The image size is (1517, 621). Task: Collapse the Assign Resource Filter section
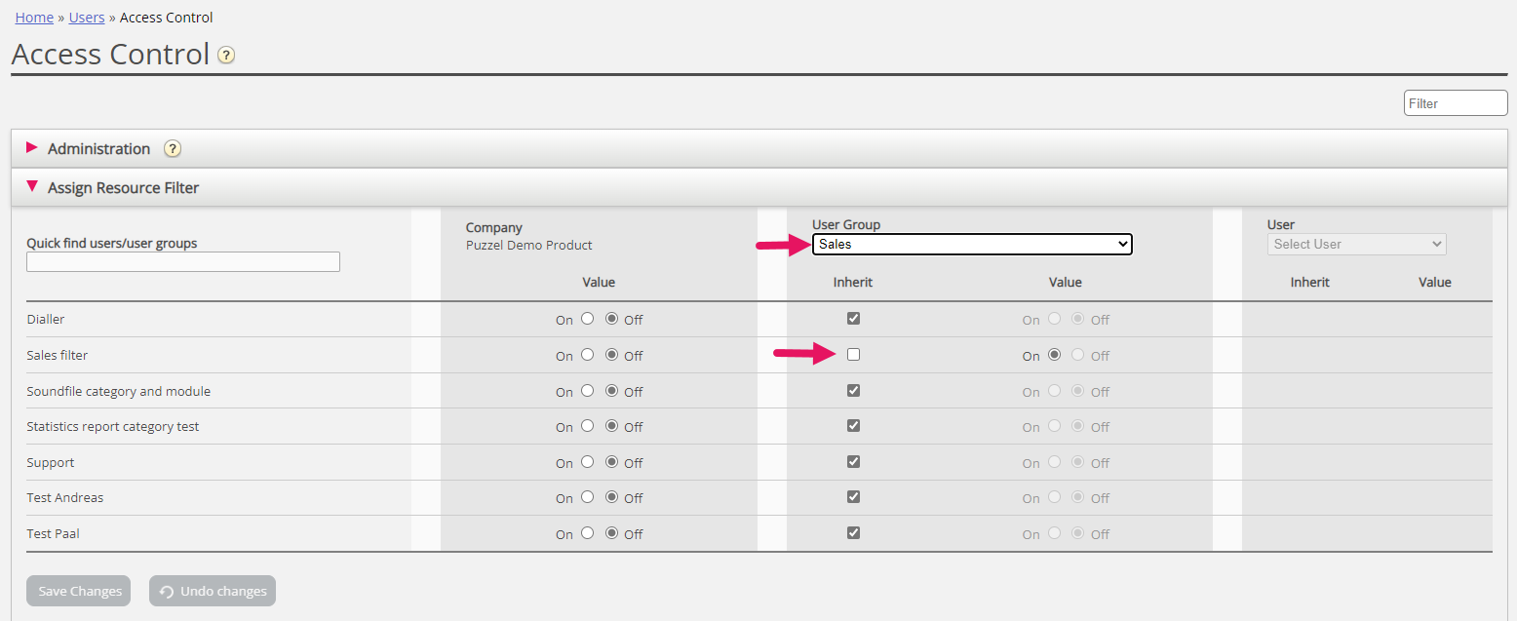coord(32,186)
